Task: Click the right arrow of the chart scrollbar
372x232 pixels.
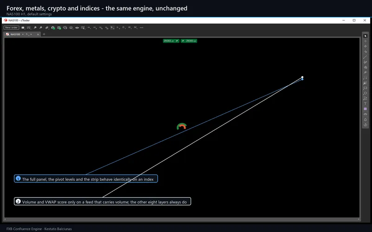Action: [359, 219]
